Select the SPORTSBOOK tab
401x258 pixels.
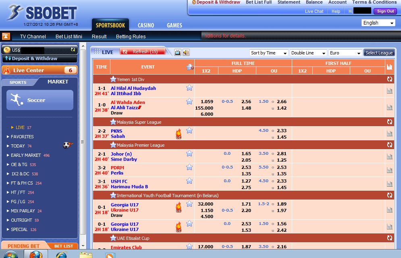[110, 25]
